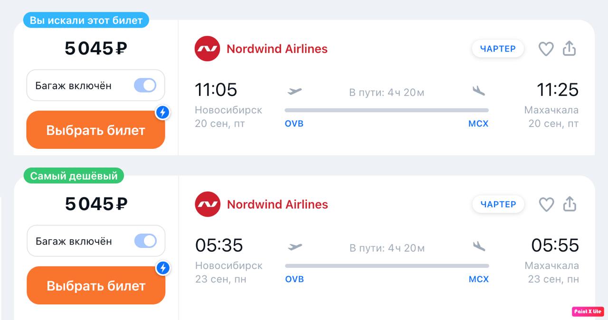Click the 'Чартер' badge on the first flight
Viewport: 608px width, 320px height.
coord(497,49)
